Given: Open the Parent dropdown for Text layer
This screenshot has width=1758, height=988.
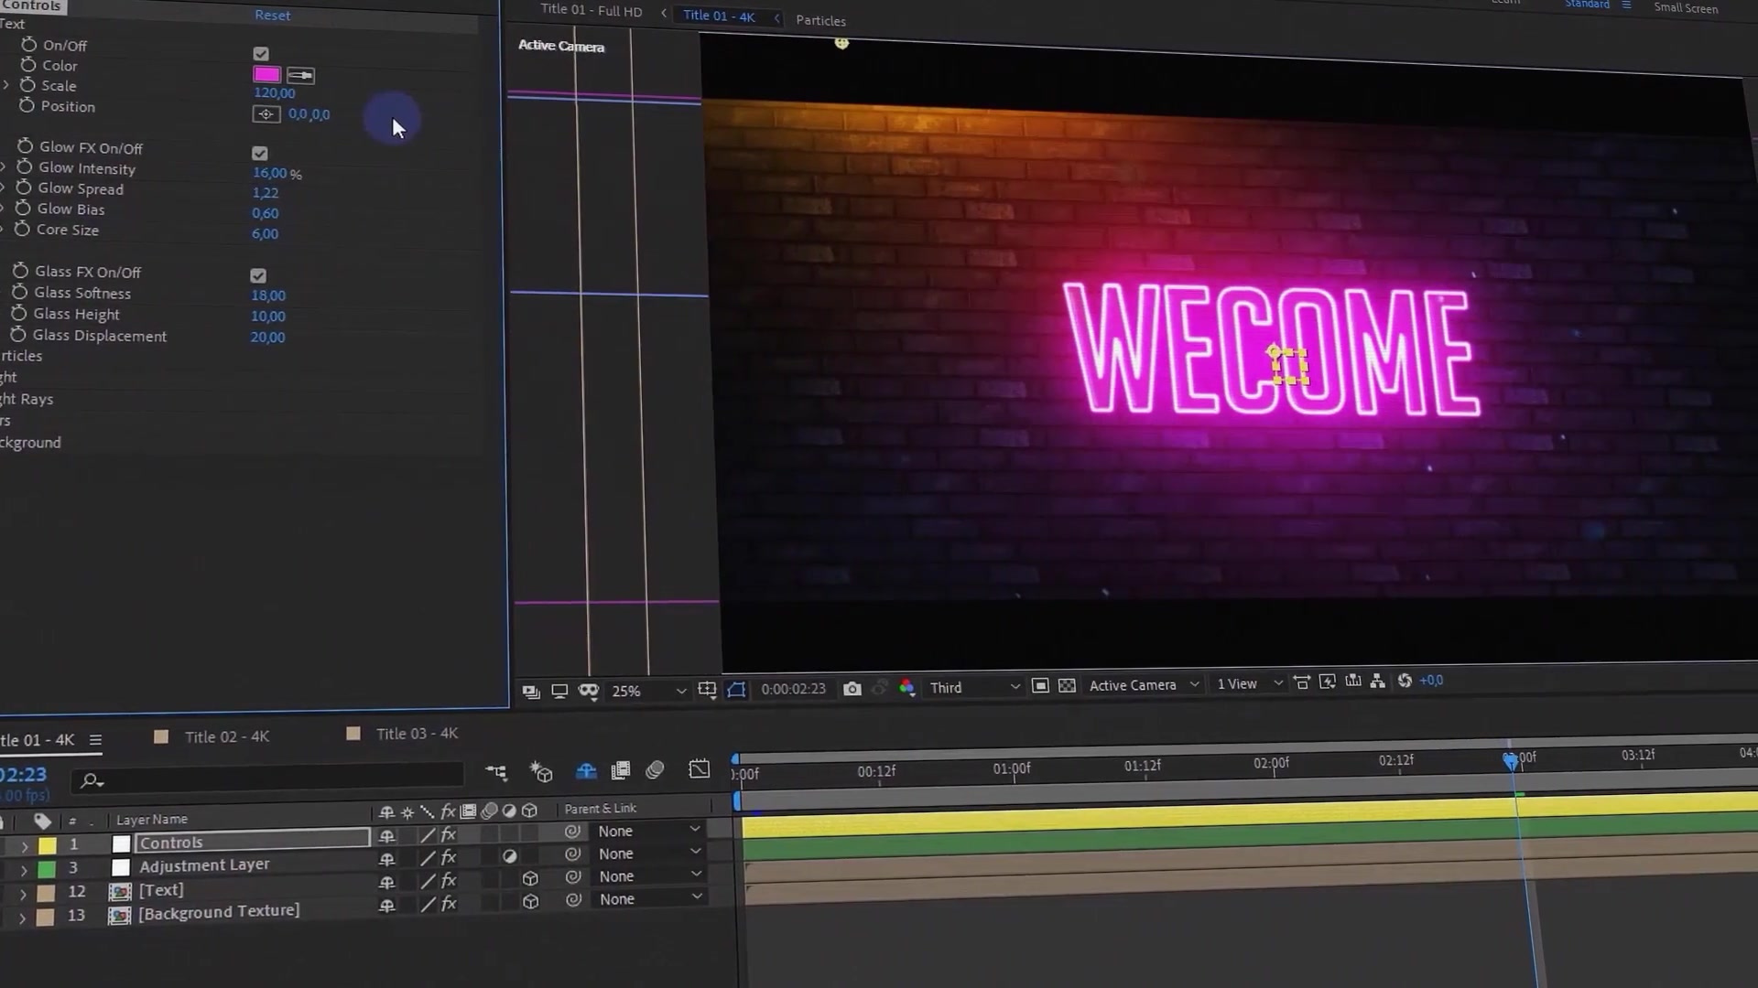Looking at the screenshot, I should pyautogui.click(x=649, y=875).
